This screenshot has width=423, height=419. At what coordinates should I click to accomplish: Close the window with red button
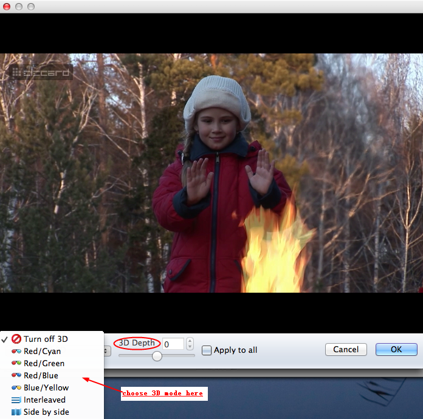[x=7, y=7]
